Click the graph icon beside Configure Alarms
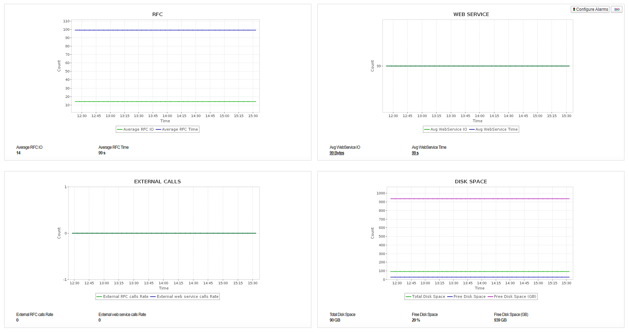This screenshot has width=629, height=332. click(617, 9)
